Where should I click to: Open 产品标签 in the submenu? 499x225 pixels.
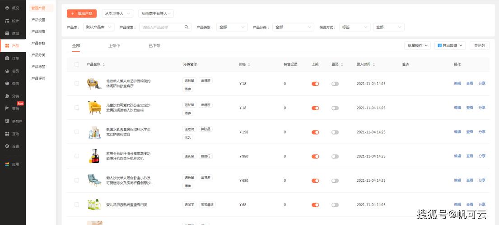[x=38, y=67]
